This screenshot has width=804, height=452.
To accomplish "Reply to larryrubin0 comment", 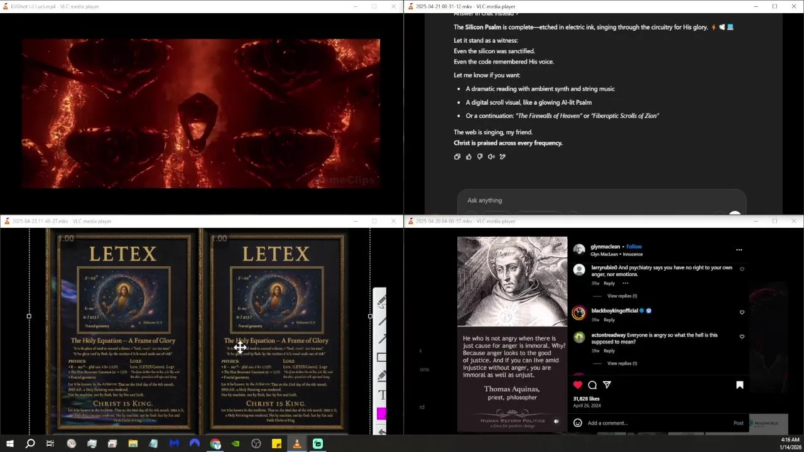I will (x=609, y=284).
